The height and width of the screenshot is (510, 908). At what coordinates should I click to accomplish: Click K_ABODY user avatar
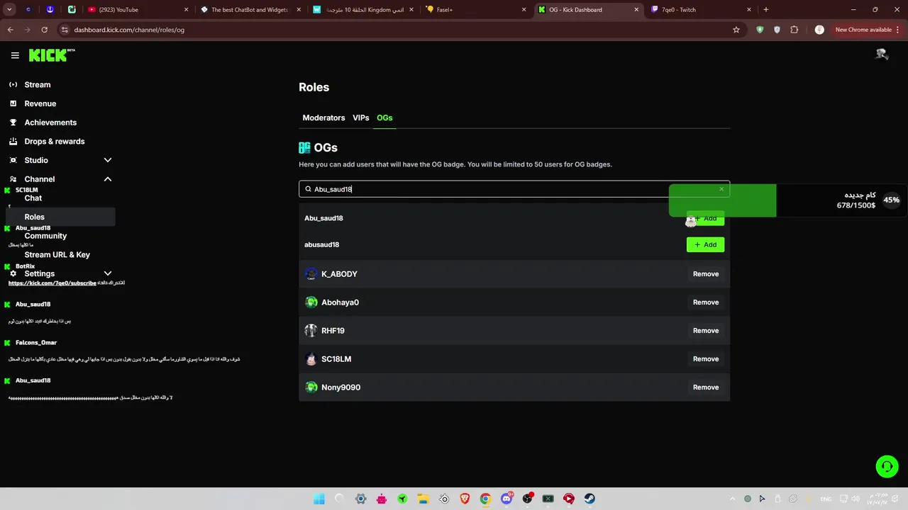311,274
